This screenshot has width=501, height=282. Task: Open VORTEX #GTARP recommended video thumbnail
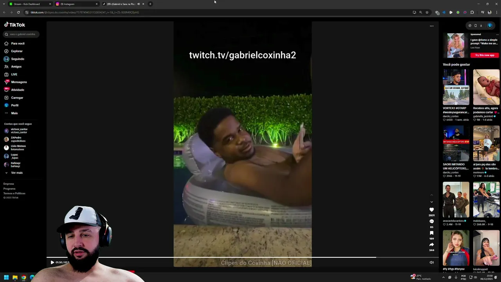456,87
